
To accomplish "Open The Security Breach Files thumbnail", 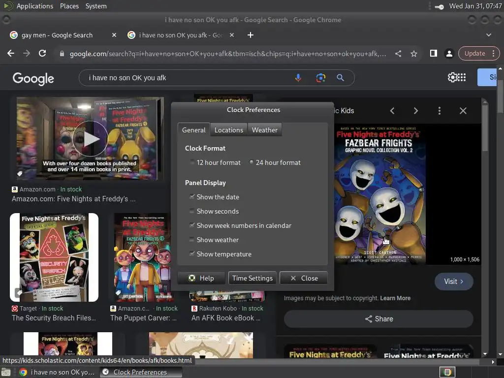I will (x=54, y=257).
